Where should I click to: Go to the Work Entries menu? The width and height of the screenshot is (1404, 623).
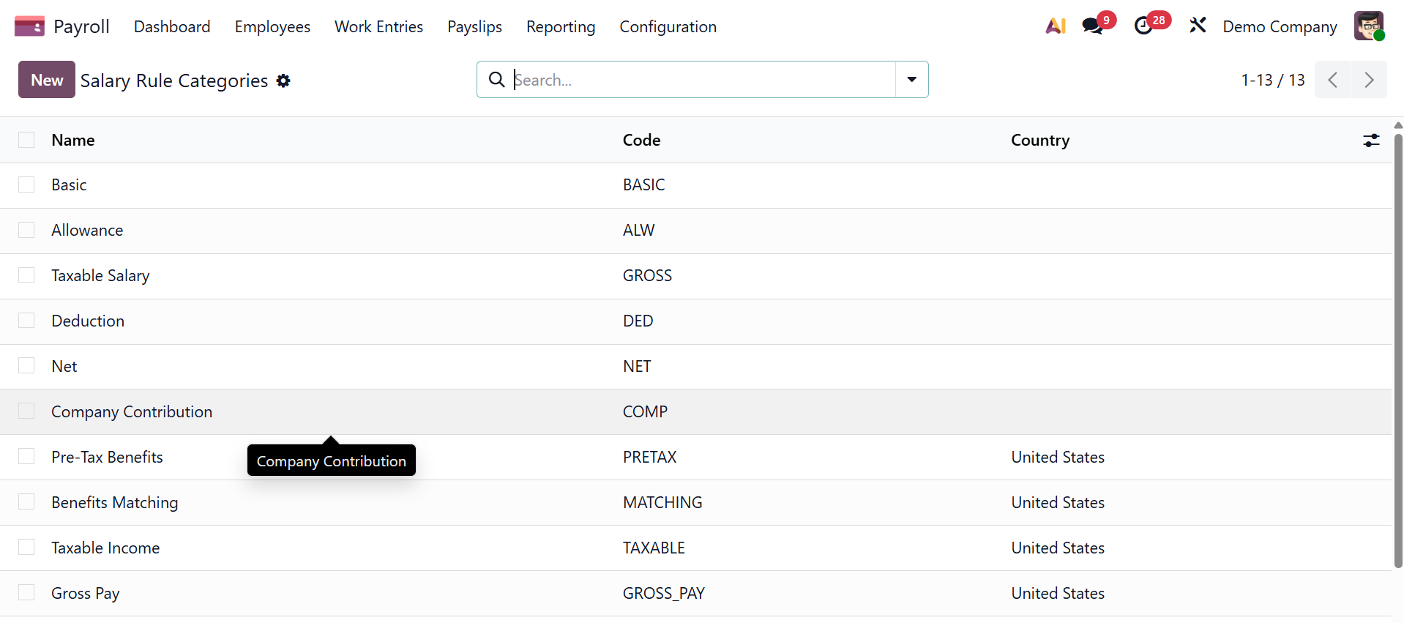tap(378, 27)
